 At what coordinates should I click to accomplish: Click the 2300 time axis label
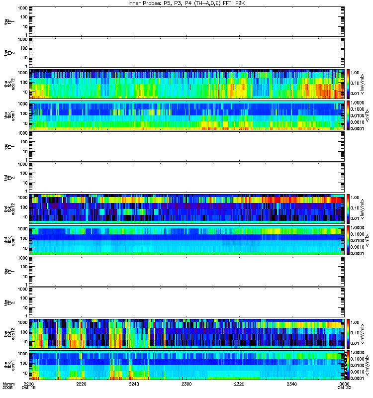pyautogui.click(x=186, y=384)
